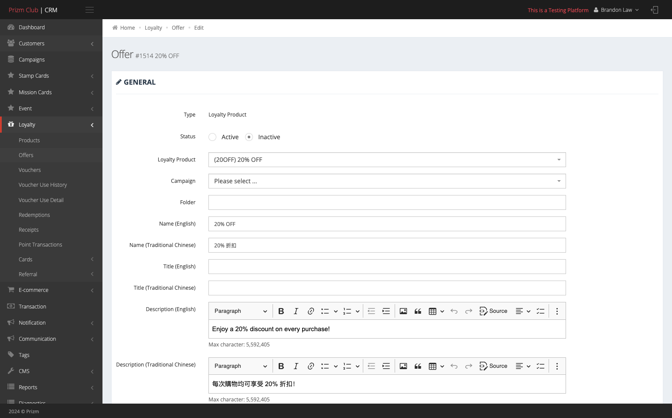Viewport: 672px width, 418px height.
Task: Click Prizm Club CRM logo
Action: [33, 10]
